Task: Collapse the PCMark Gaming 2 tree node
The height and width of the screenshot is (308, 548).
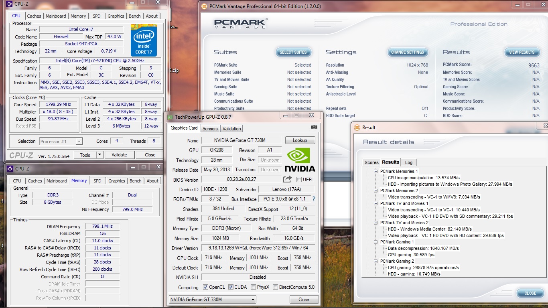Action: click(376, 261)
